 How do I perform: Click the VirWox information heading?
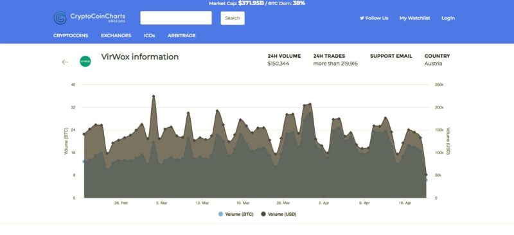[x=140, y=57]
